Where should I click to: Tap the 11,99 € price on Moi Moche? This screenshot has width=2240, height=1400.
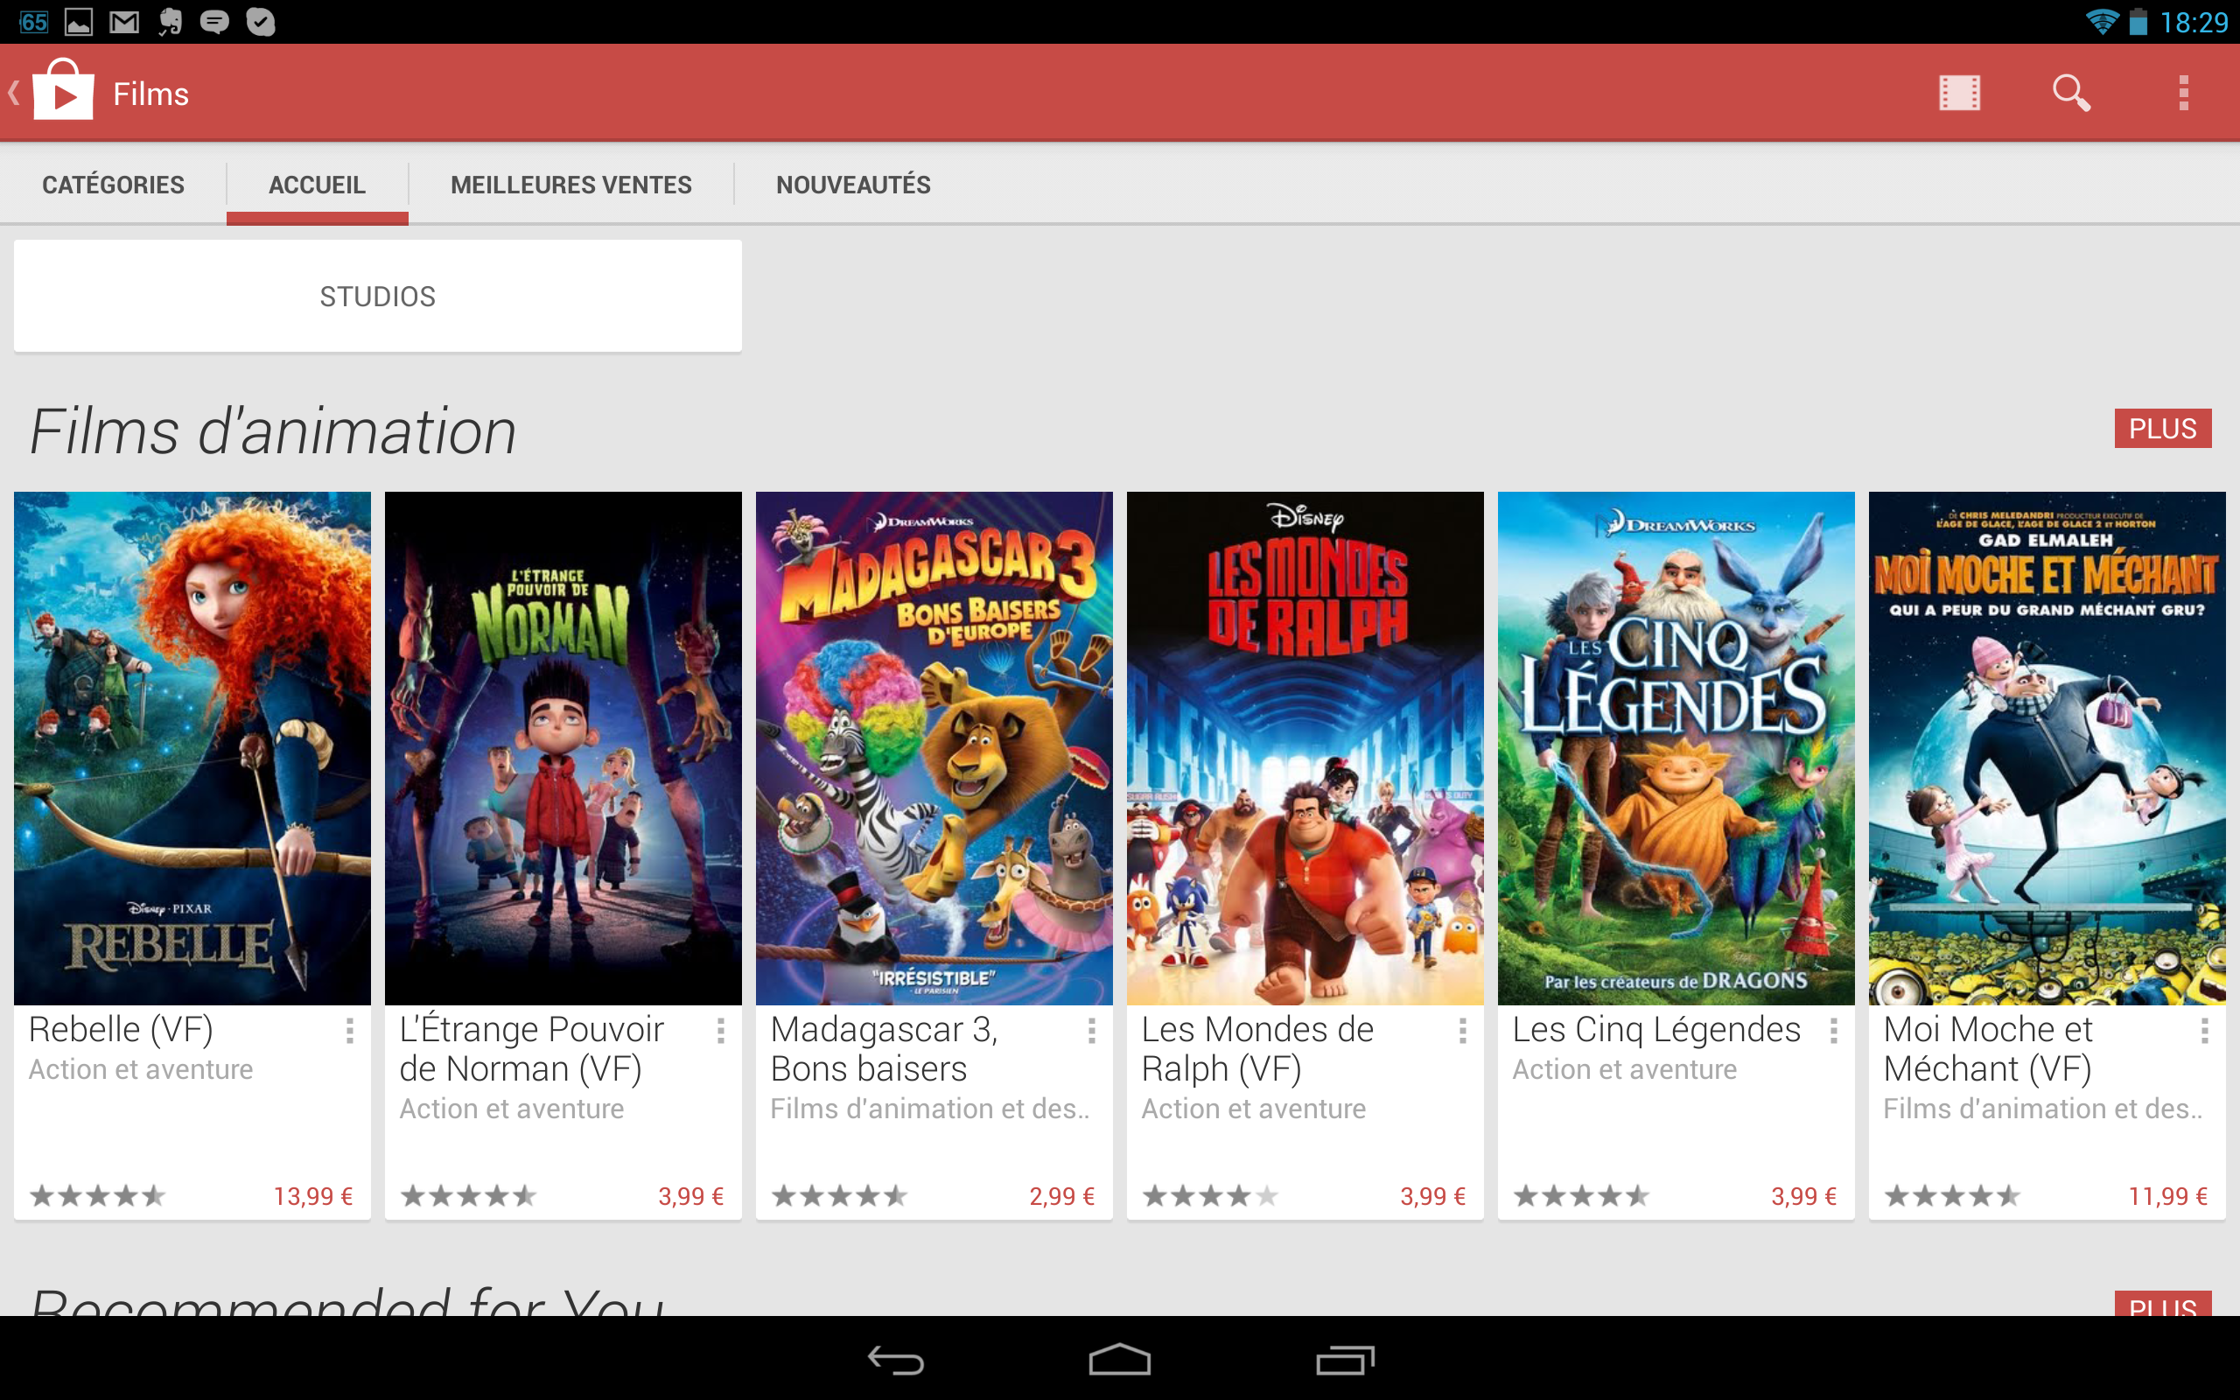[x=2167, y=1196]
